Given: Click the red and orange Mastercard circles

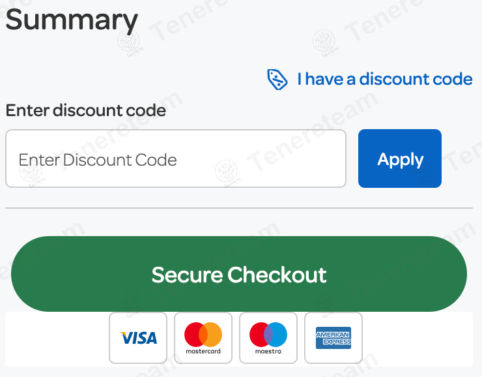Looking at the screenshot, I should (203, 334).
